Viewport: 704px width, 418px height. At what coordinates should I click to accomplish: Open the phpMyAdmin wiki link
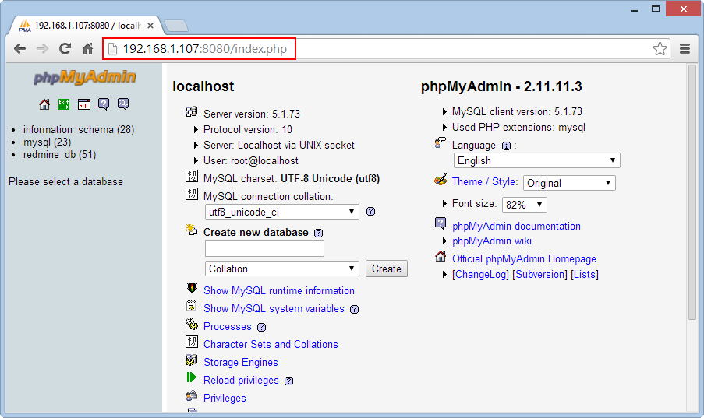492,241
